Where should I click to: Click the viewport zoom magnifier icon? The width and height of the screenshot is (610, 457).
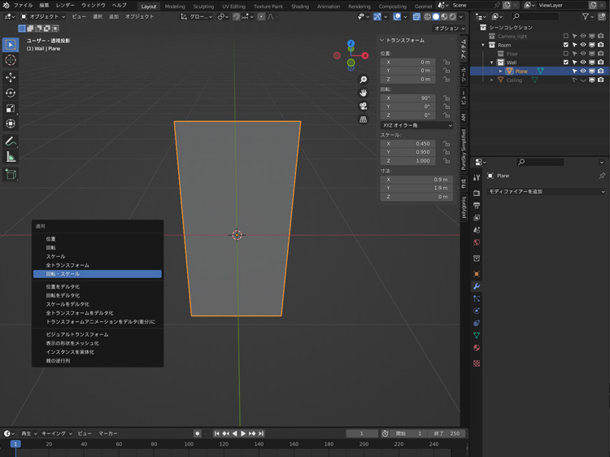click(x=364, y=80)
